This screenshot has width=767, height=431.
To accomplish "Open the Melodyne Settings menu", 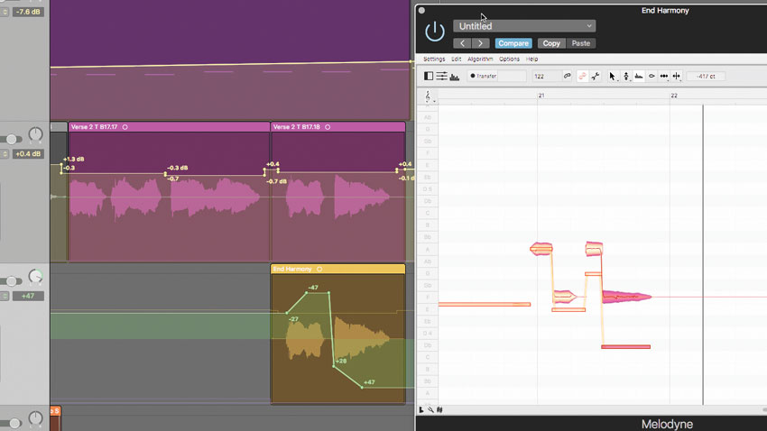I will [434, 60].
